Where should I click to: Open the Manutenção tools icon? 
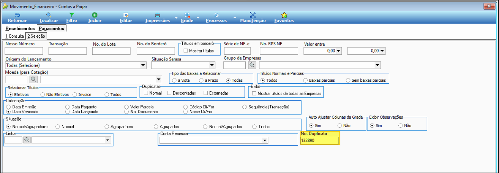pyautogui.click(x=253, y=15)
